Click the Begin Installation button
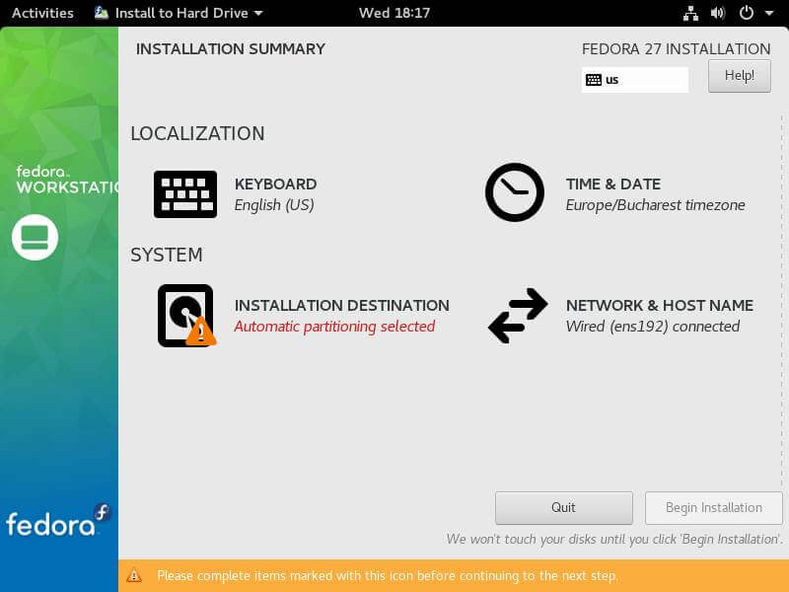This screenshot has height=592, width=789. [x=713, y=507]
